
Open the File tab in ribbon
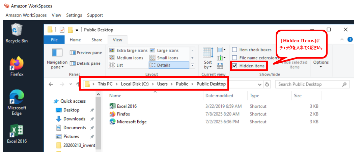54,40
